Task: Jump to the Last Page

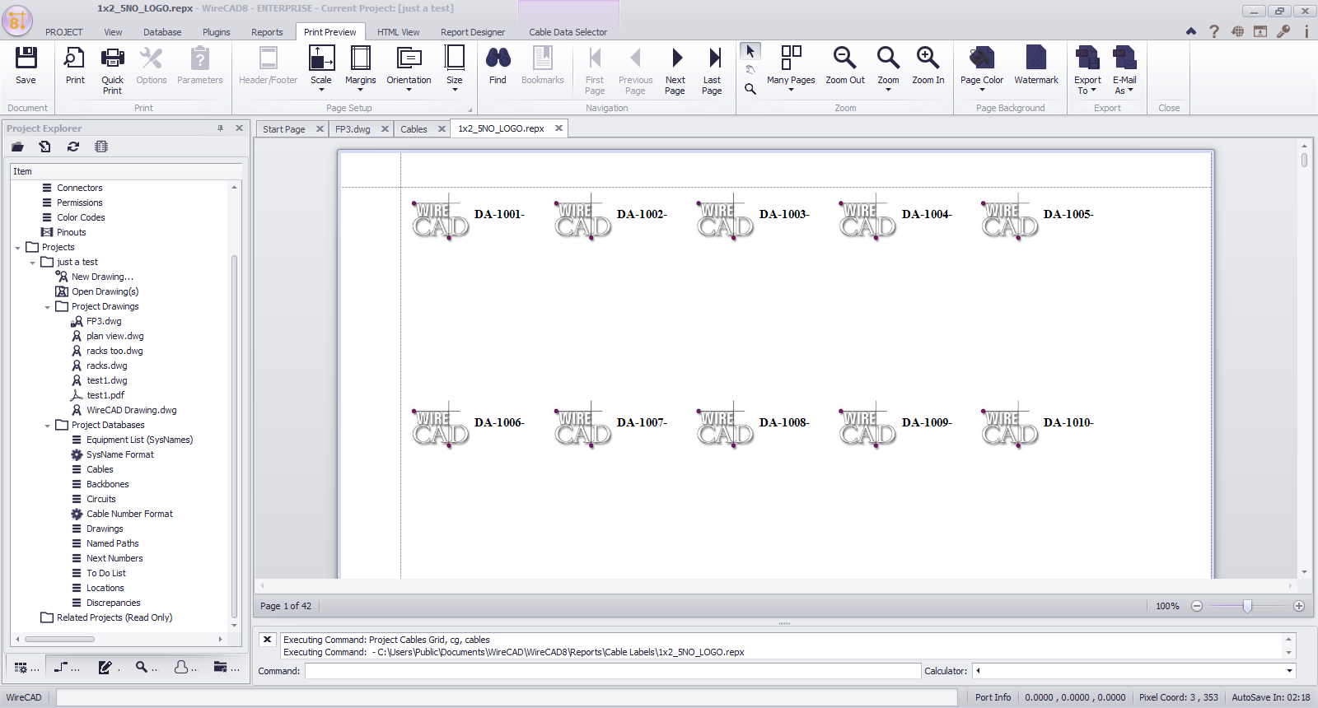Action: pyautogui.click(x=712, y=70)
